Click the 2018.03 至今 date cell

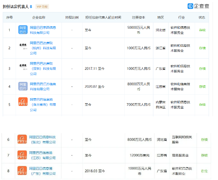(x=95, y=171)
